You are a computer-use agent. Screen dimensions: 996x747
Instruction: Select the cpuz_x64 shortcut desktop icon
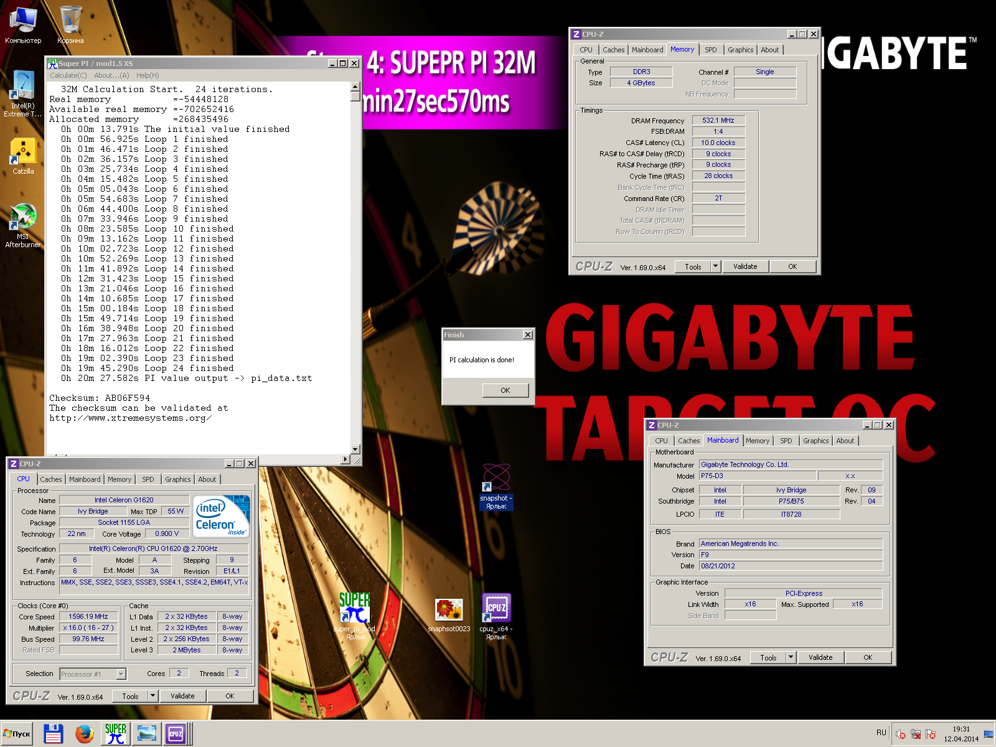[x=496, y=615]
